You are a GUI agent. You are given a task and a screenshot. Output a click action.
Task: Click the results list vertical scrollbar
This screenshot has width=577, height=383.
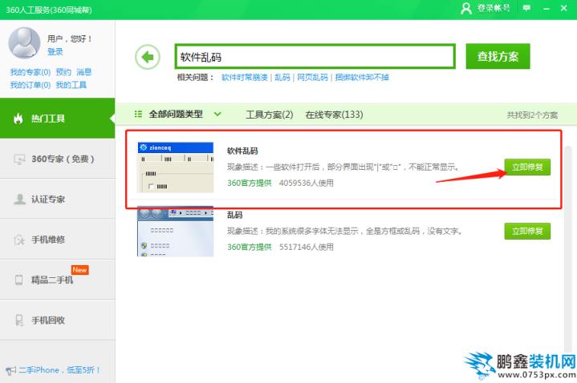tap(568, 250)
